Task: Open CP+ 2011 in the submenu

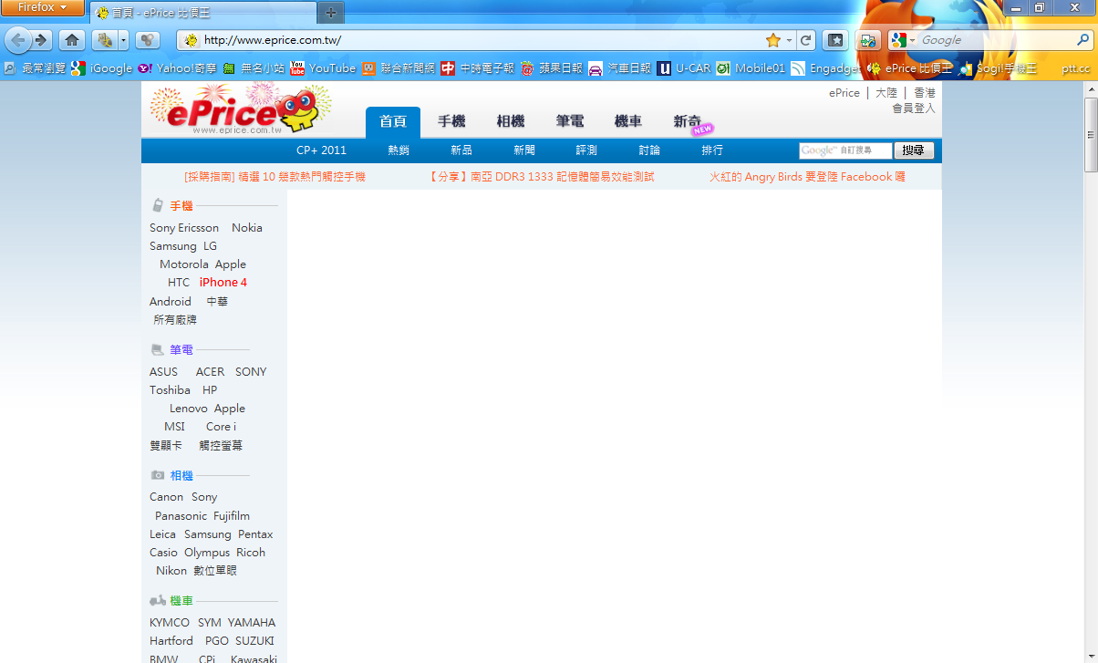Action: click(322, 150)
